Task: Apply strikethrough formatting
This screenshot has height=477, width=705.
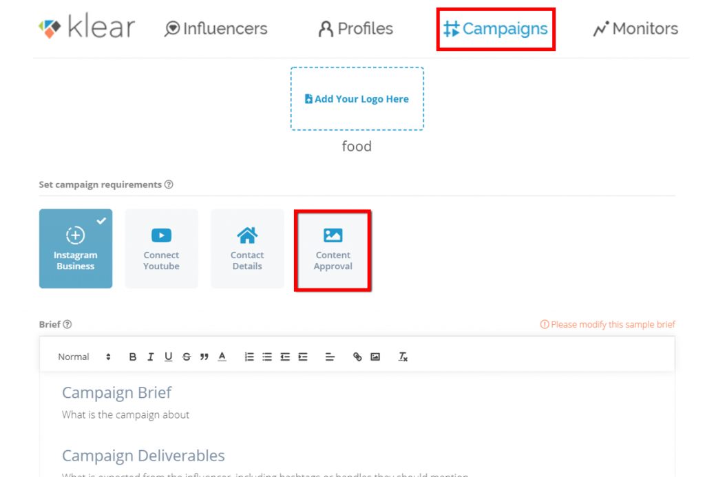Action: (187, 357)
